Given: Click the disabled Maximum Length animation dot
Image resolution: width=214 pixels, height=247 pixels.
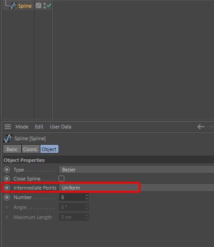Looking at the screenshot, I should [x=7, y=217].
